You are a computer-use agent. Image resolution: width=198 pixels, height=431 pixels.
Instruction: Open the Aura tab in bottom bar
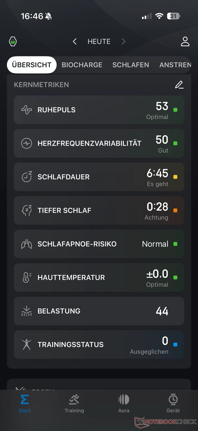(x=124, y=403)
